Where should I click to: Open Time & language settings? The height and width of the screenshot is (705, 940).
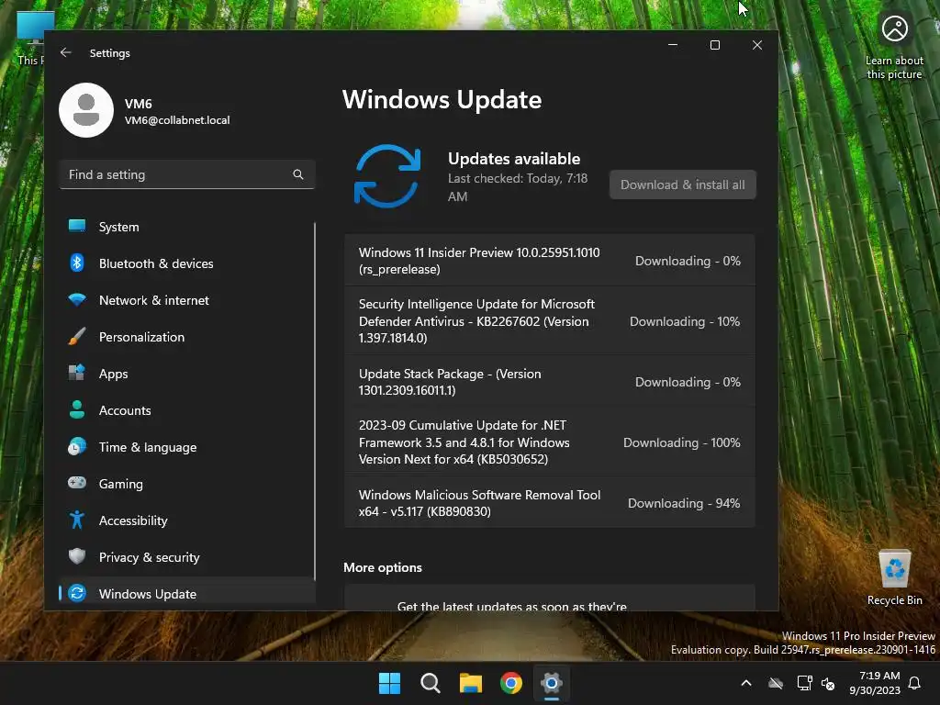(186, 447)
